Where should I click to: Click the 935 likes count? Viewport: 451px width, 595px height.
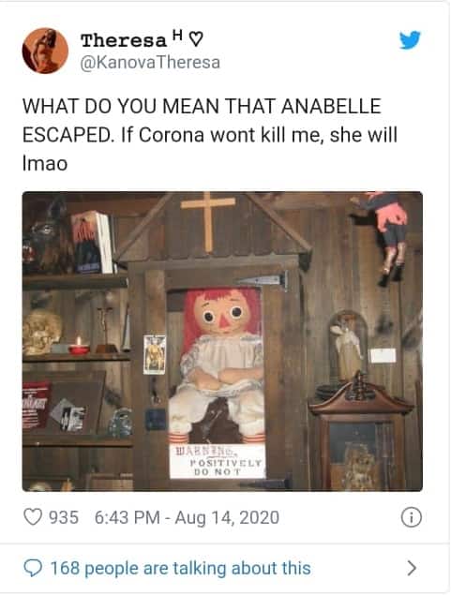(64, 517)
